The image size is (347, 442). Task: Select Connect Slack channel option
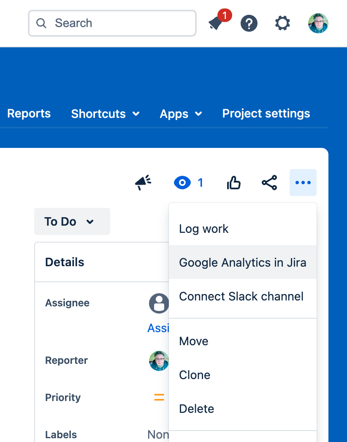pos(241,296)
